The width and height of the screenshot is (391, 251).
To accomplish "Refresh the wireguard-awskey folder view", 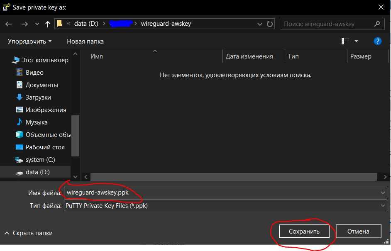I will (x=270, y=24).
